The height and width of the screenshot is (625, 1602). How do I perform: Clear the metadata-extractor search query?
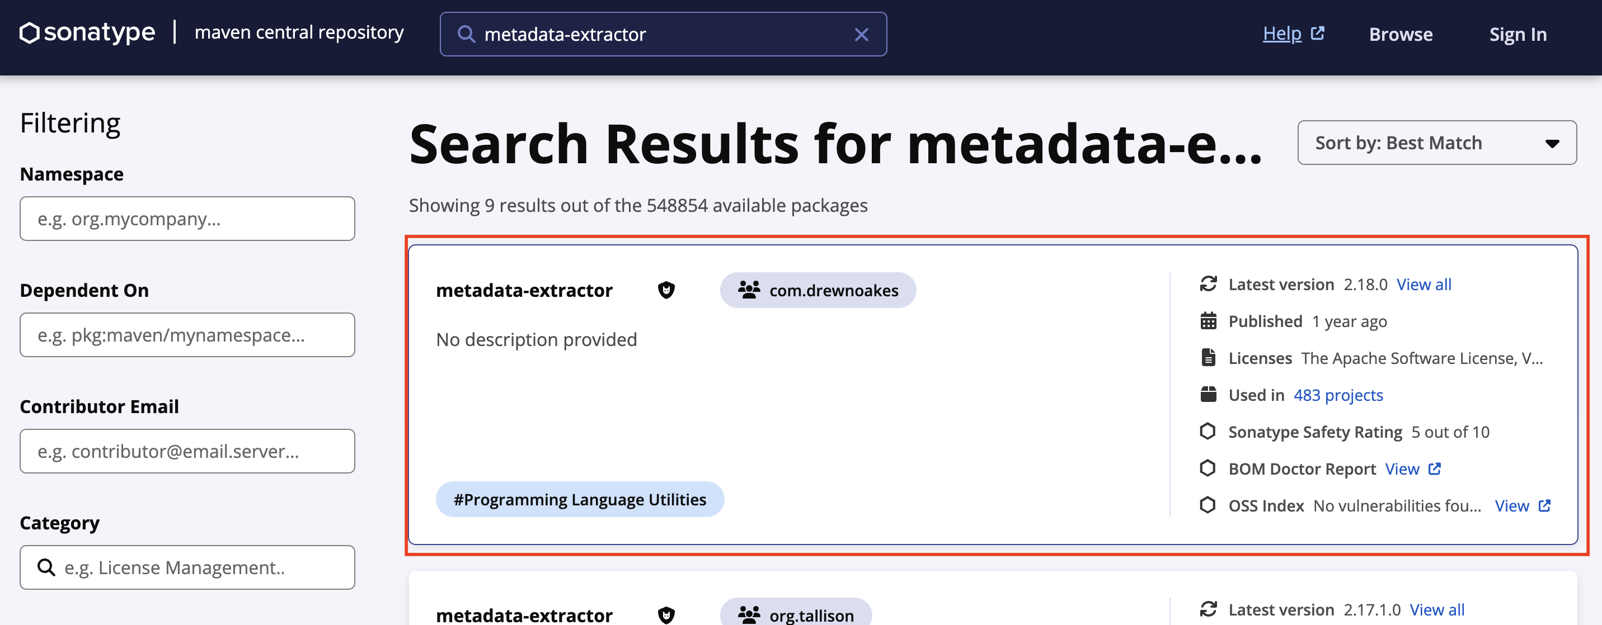tap(861, 34)
